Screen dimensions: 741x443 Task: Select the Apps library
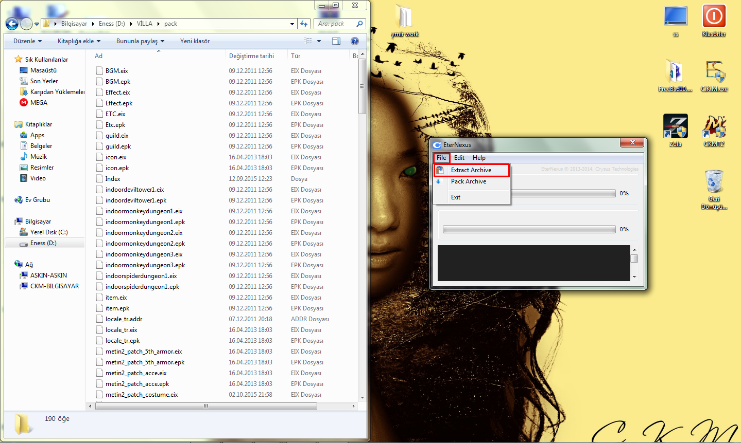[32, 135]
